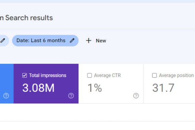Click the blue clicks card background
This screenshot has height=130, width=195.
coord(6,83)
